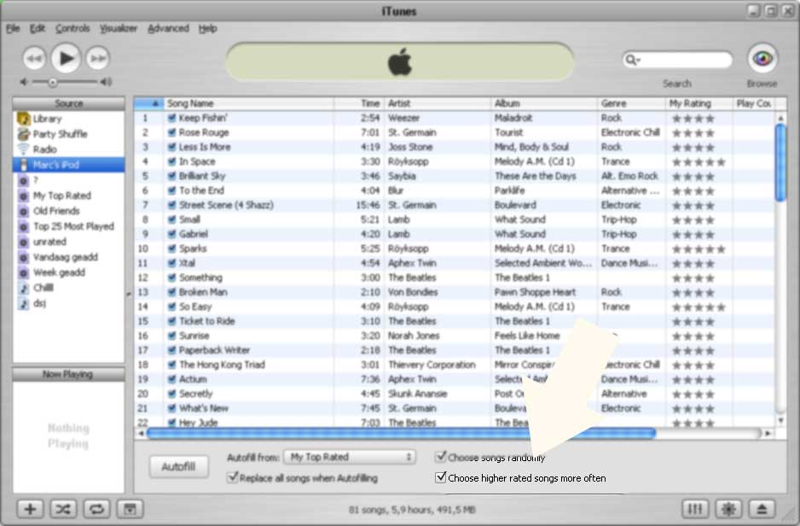Uncheck the In Space song checkbox
The height and width of the screenshot is (526, 800).
point(172,161)
